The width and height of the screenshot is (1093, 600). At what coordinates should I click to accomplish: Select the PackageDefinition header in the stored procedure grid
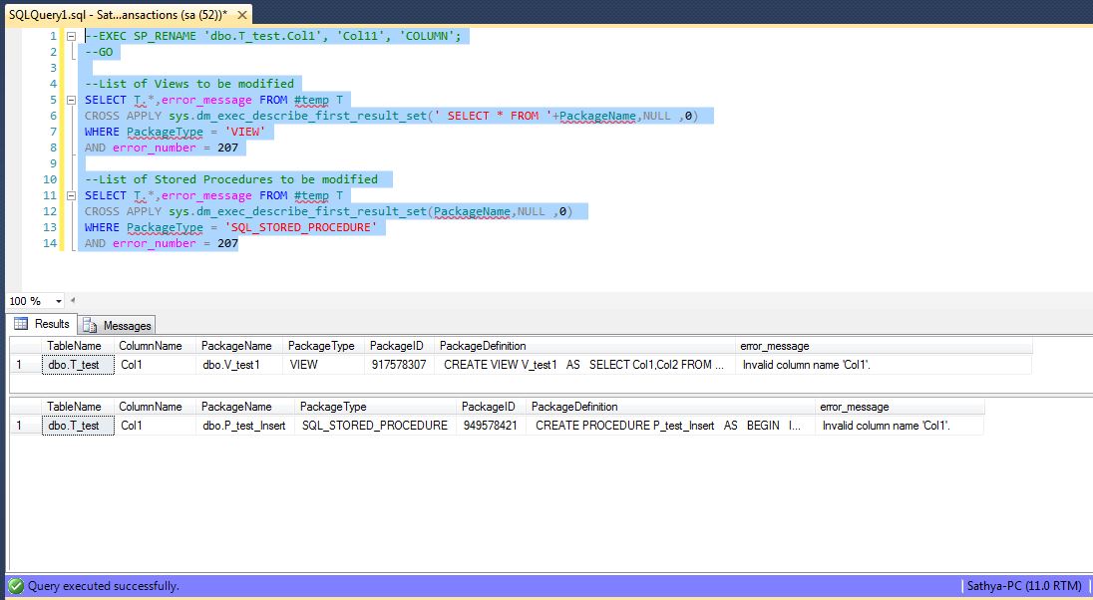(670, 407)
